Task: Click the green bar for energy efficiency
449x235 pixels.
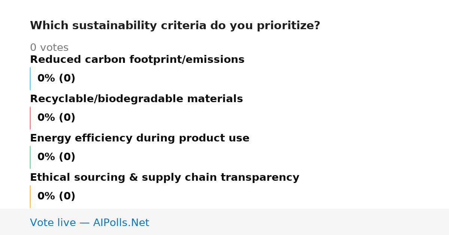Action: point(30,157)
